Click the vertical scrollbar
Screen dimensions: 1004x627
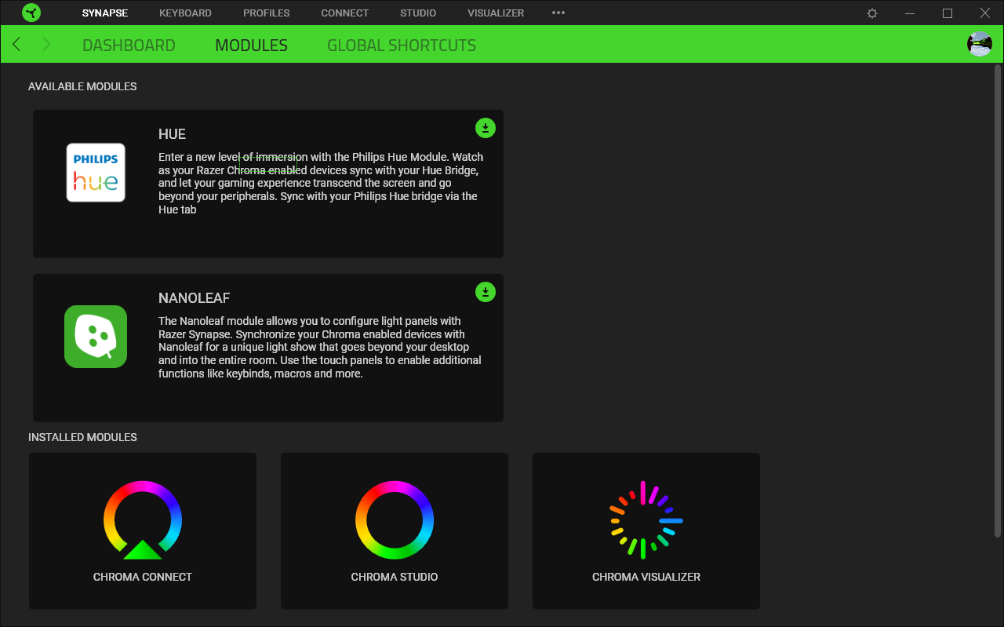click(x=998, y=302)
